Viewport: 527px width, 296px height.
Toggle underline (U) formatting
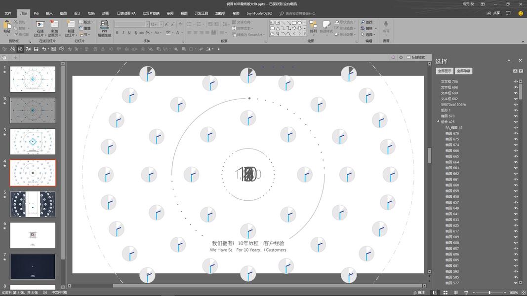coord(129,33)
